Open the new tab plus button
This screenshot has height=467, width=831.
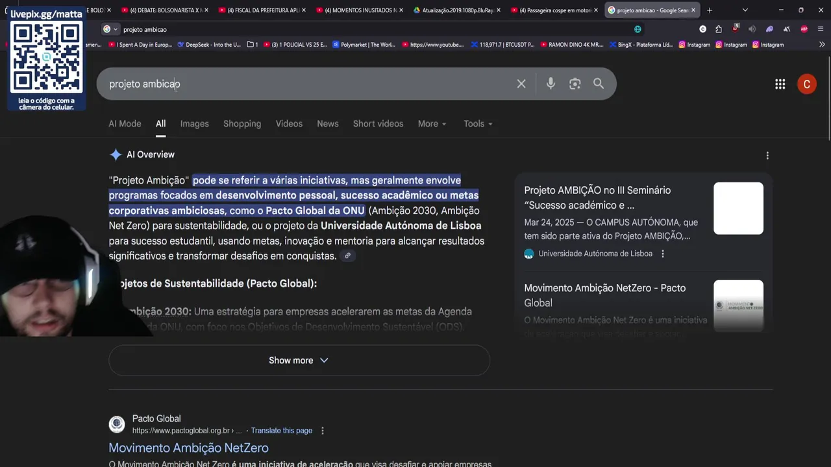click(x=709, y=10)
